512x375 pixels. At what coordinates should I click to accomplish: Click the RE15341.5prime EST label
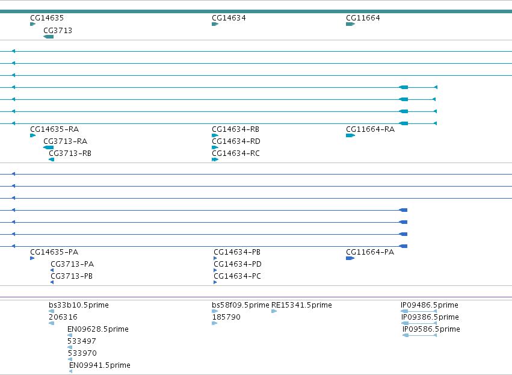coord(301,305)
